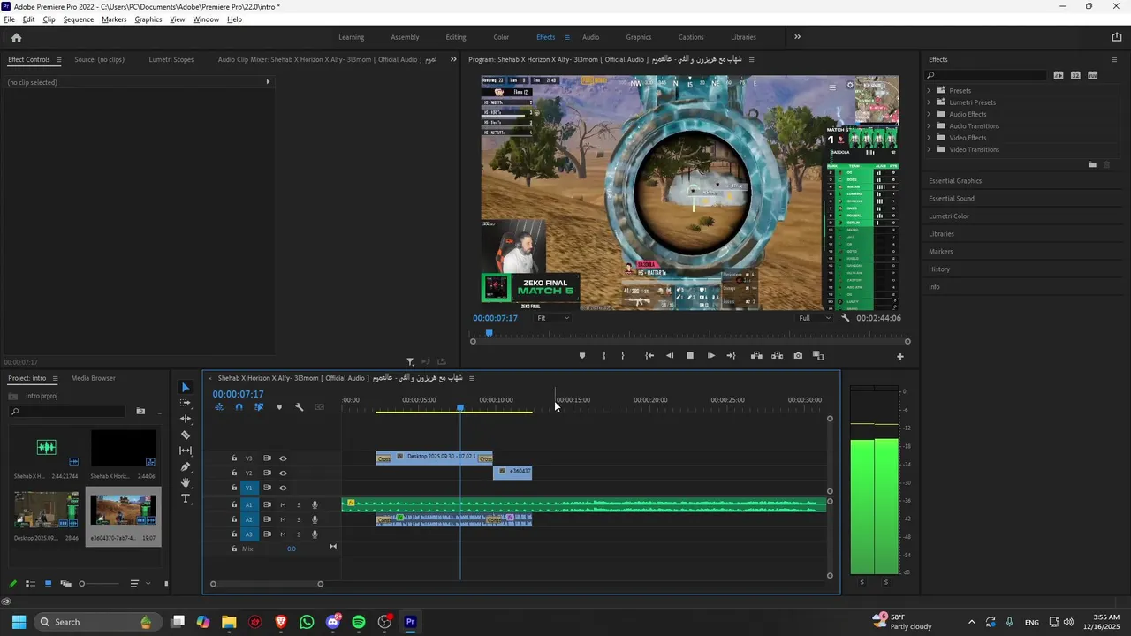
Task: Select the Type tool
Action: coord(186,498)
